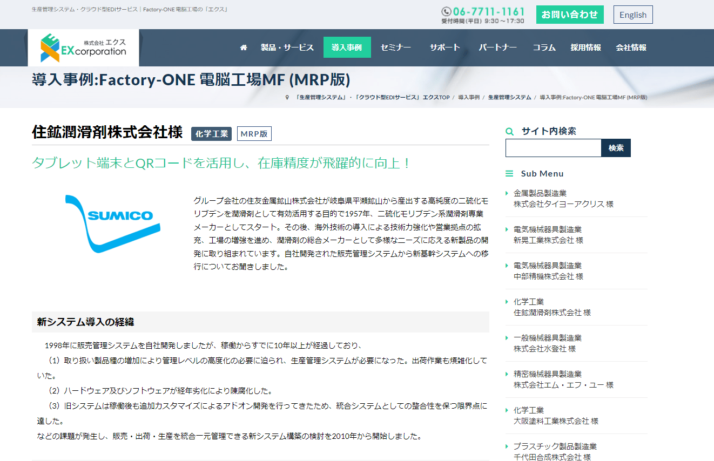Screen dimensions: 714x461
Task: Click the MRP版 tag badge
Action: (x=254, y=134)
